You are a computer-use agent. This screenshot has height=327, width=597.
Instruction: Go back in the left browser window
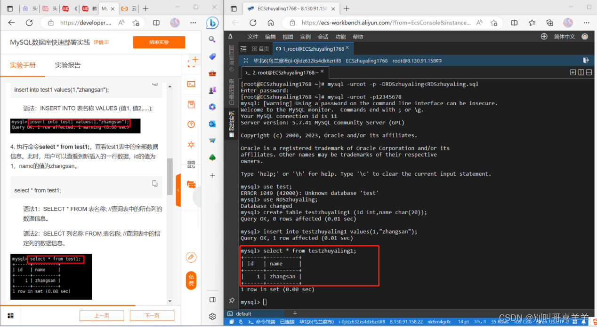coord(12,23)
